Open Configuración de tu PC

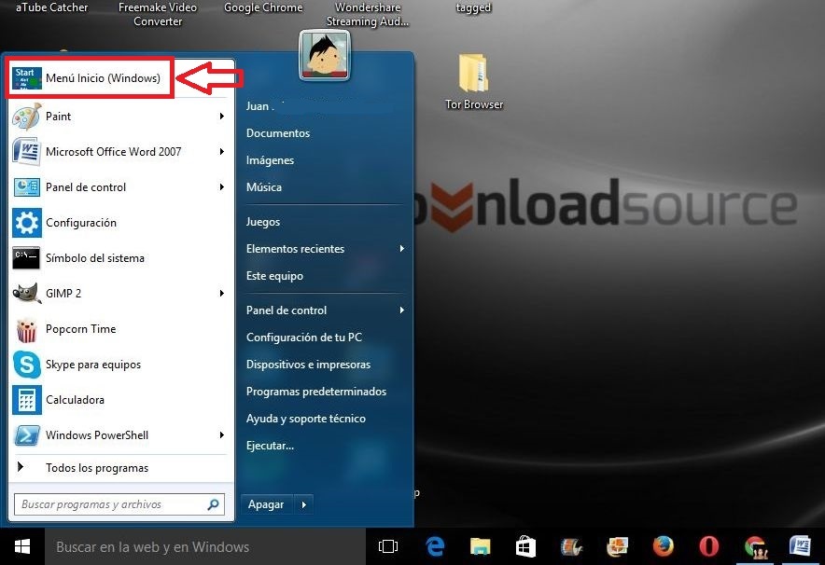click(304, 338)
